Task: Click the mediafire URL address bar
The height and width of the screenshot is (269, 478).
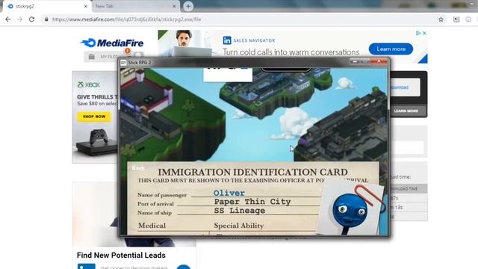Action: pos(244,19)
